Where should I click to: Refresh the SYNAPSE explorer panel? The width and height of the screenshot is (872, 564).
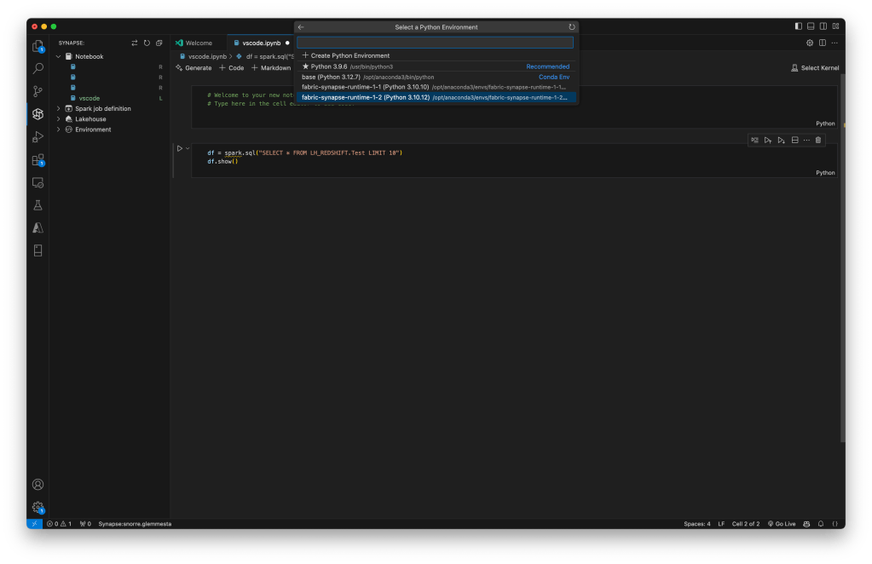pyautogui.click(x=145, y=43)
